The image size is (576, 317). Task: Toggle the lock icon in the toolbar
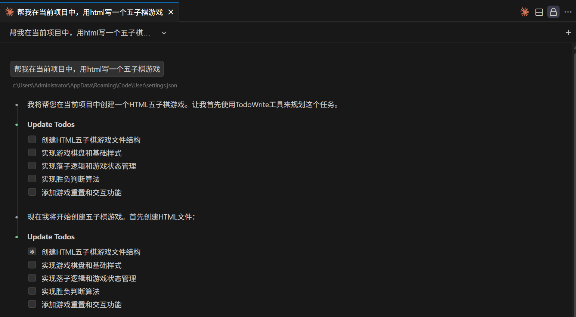553,12
